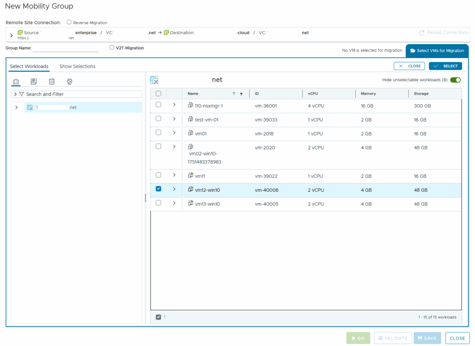Click the CLOSE button beside SELECT
Image resolution: width=475 pixels, height=346 pixels.
(x=409, y=66)
